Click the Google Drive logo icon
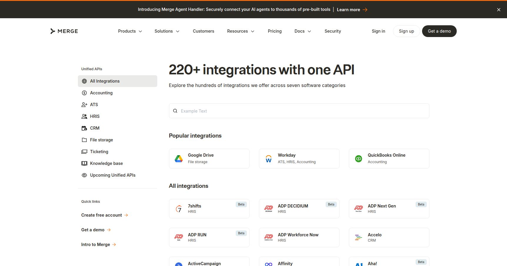507x266 pixels. pos(179,159)
